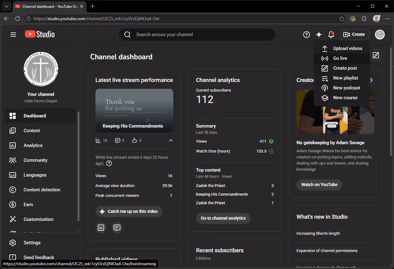Image resolution: width=394 pixels, height=269 pixels.
Task: Open video comments icon under Catch me up
Action: (x=117, y=228)
